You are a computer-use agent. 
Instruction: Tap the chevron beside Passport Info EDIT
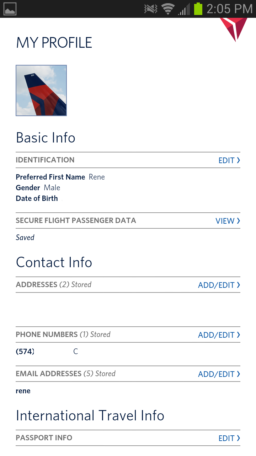(x=239, y=438)
